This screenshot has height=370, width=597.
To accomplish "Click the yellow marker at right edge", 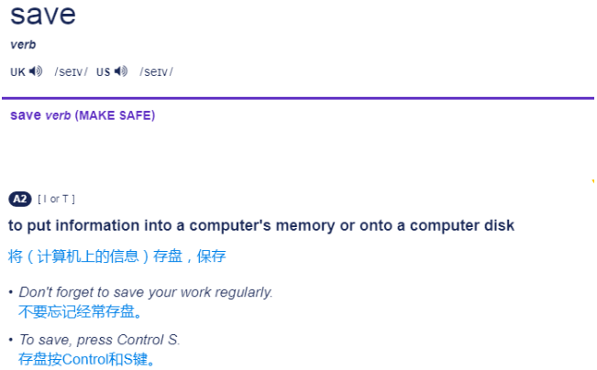I will click(x=593, y=181).
